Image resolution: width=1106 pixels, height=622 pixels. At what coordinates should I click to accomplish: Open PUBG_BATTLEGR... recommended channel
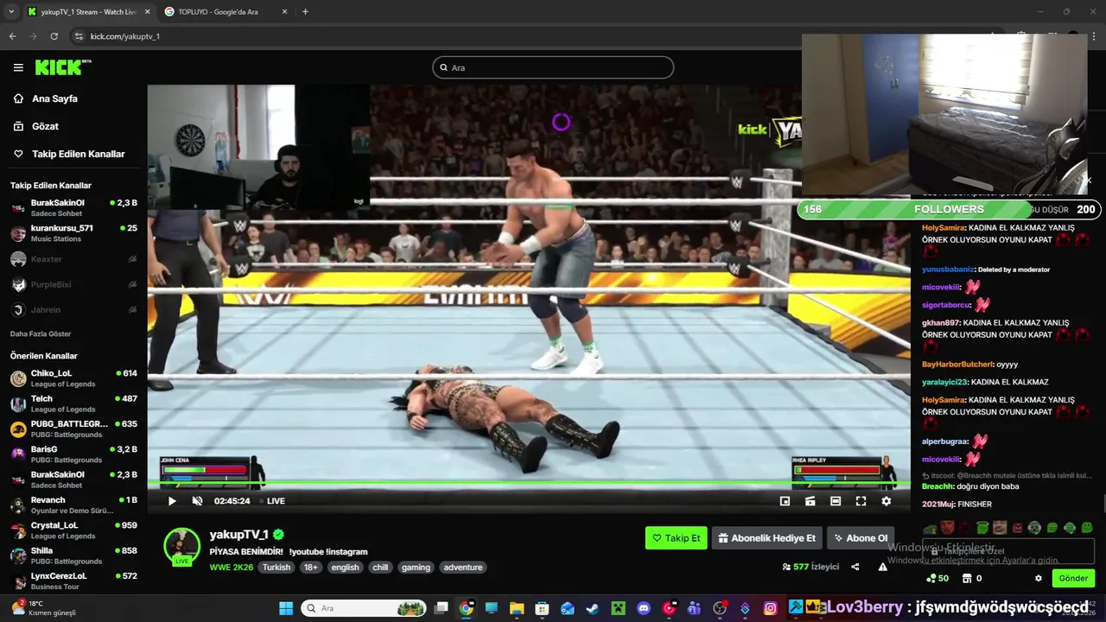(73, 429)
